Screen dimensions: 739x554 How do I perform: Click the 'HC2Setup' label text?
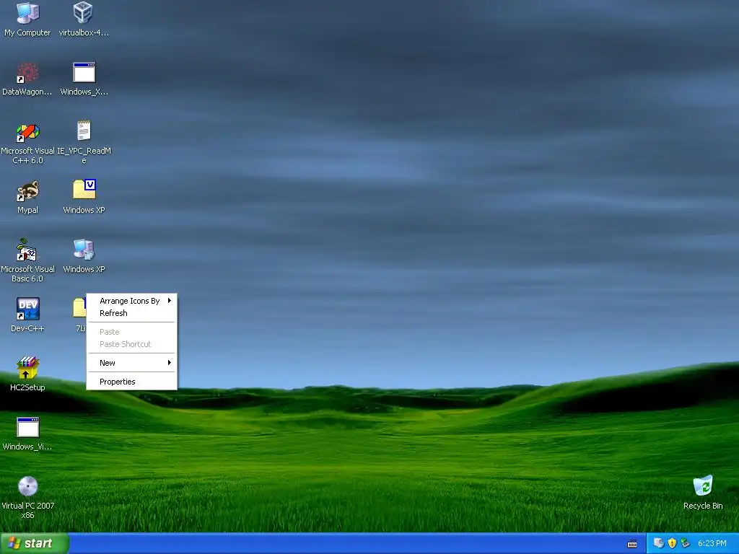click(28, 387)
